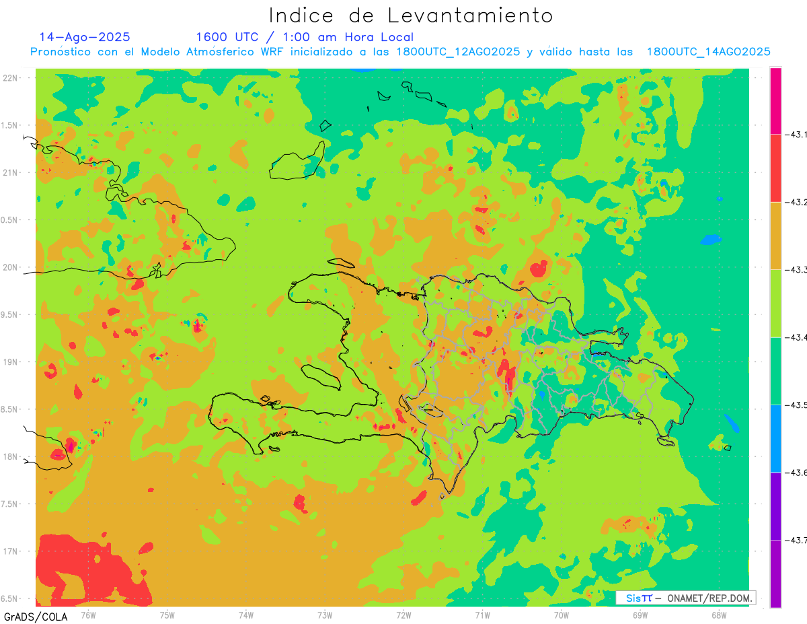The height and width of the screenshot is (624, 807).
Task: Click the "GrADS/COLA" label
Action: pos(36,617)
